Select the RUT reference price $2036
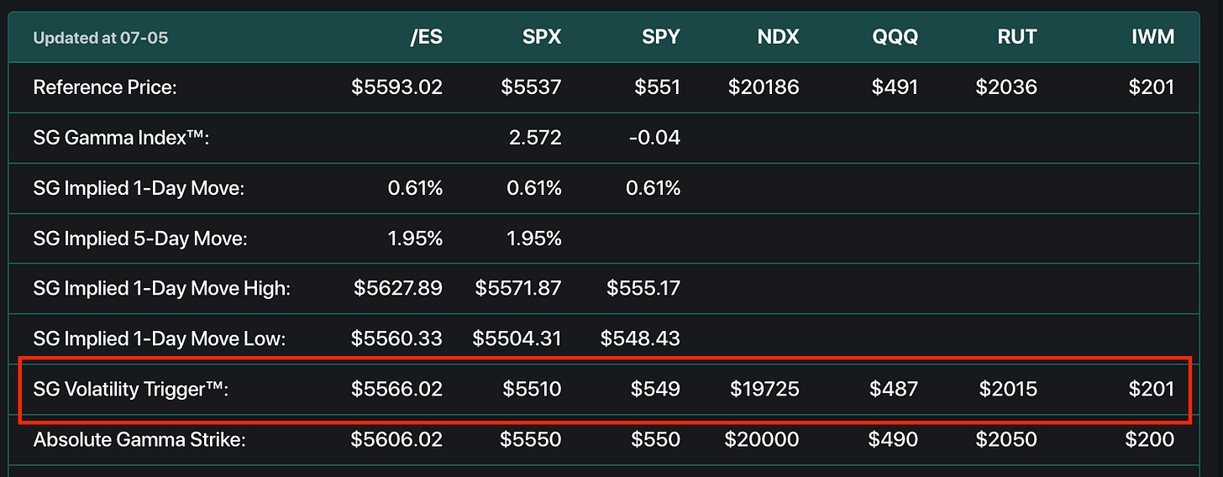The height and width of the screenshot is (477, 1223). click(x=1006, y=87)
